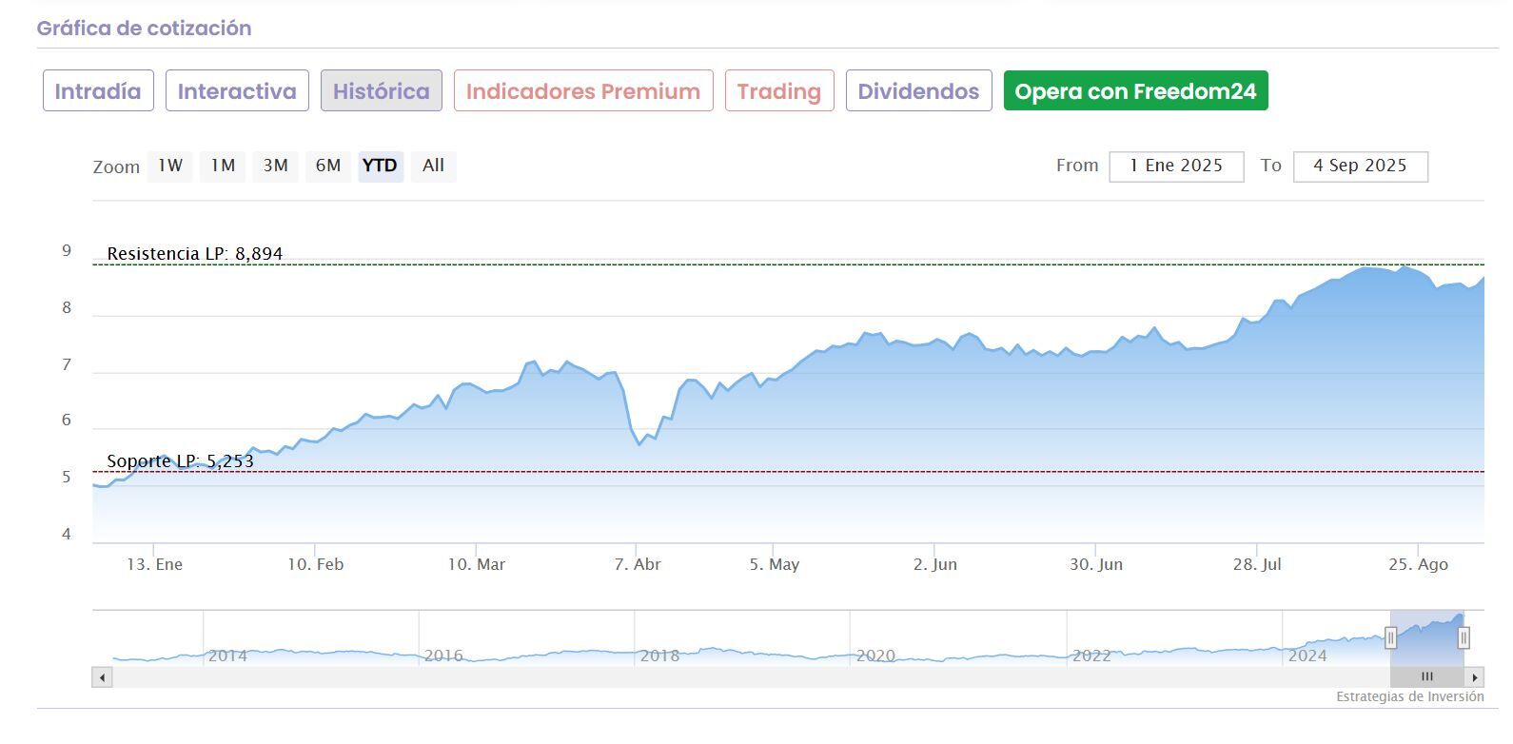Open the Indicadores Premium tab
Screen dimensions: 1513x744
583,91
